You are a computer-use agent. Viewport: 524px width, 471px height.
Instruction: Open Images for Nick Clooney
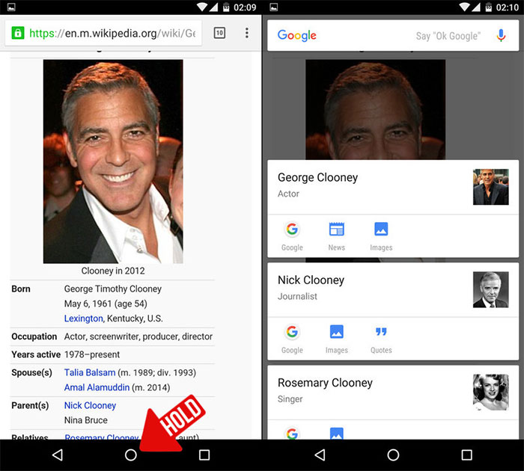337,338
